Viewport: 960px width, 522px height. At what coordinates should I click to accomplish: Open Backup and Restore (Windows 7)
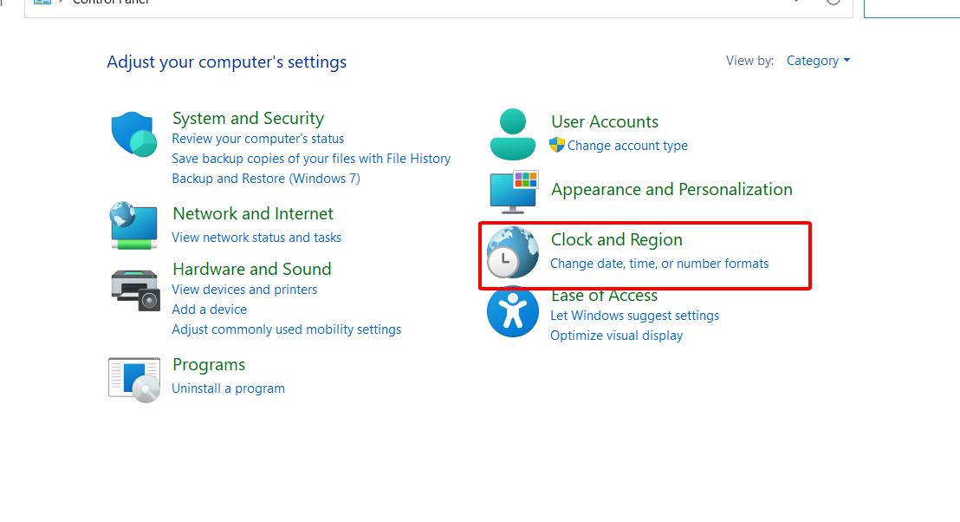click(x=266, y=179)
